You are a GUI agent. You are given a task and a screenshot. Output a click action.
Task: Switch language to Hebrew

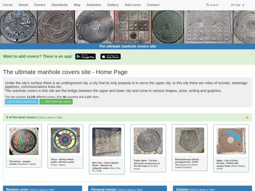click(236, 5)
